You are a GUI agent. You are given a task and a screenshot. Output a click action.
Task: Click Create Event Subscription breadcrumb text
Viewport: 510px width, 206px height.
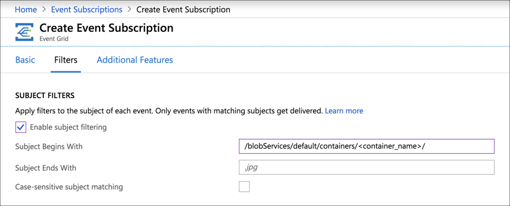pyautogui.click(x=183, y=9)
